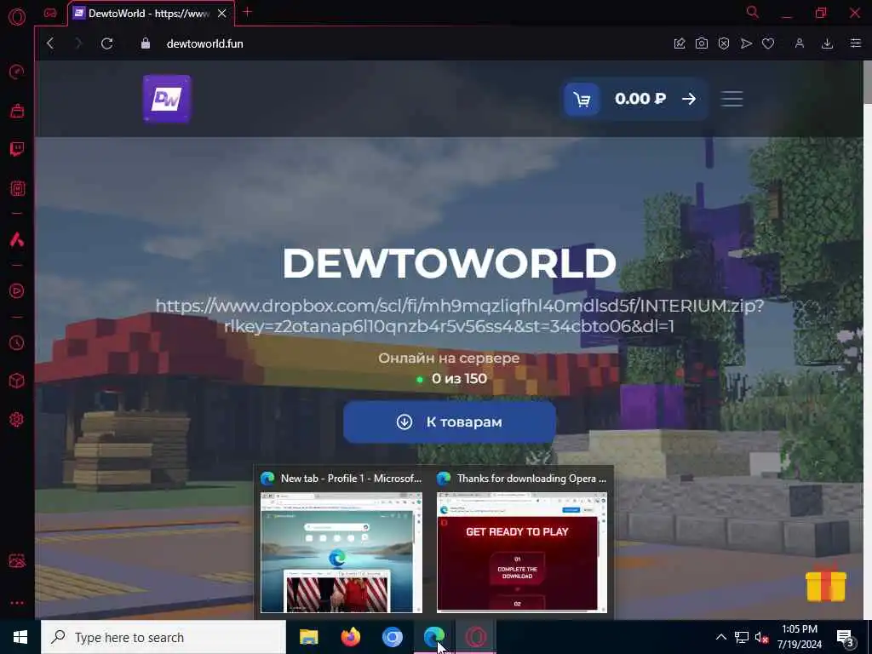Open Aria AI icon in sidebar
872x654 pixels.
pos(17,239)
